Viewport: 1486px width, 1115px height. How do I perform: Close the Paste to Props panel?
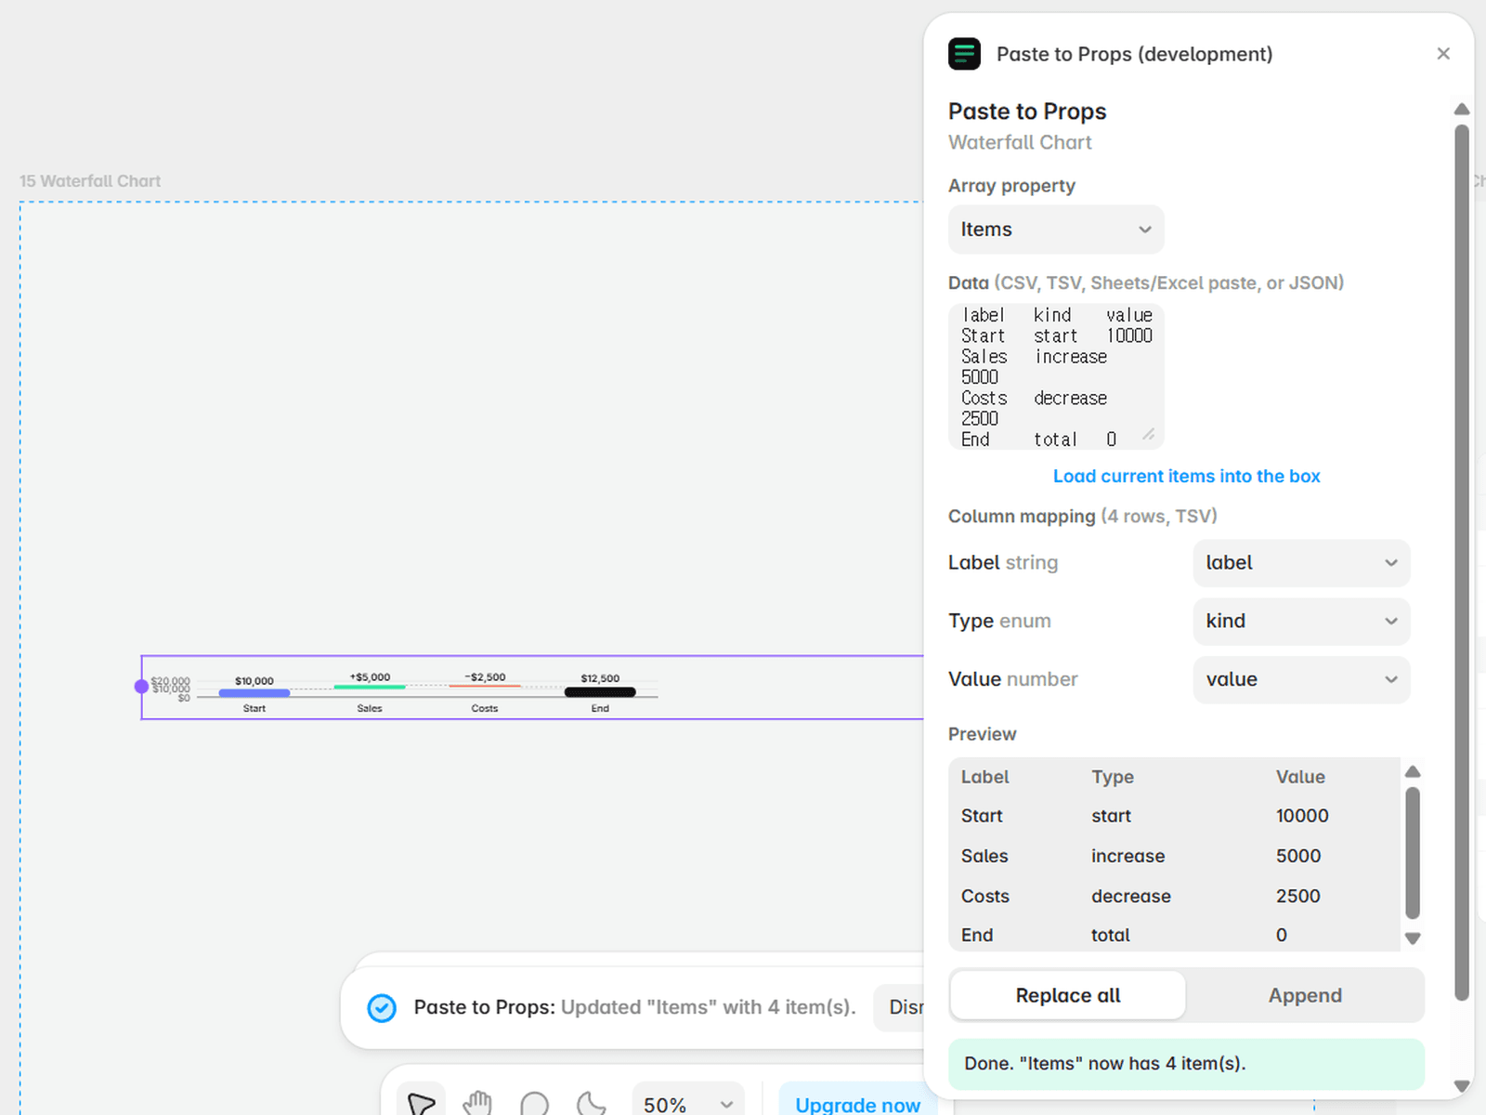[1442, 54]
